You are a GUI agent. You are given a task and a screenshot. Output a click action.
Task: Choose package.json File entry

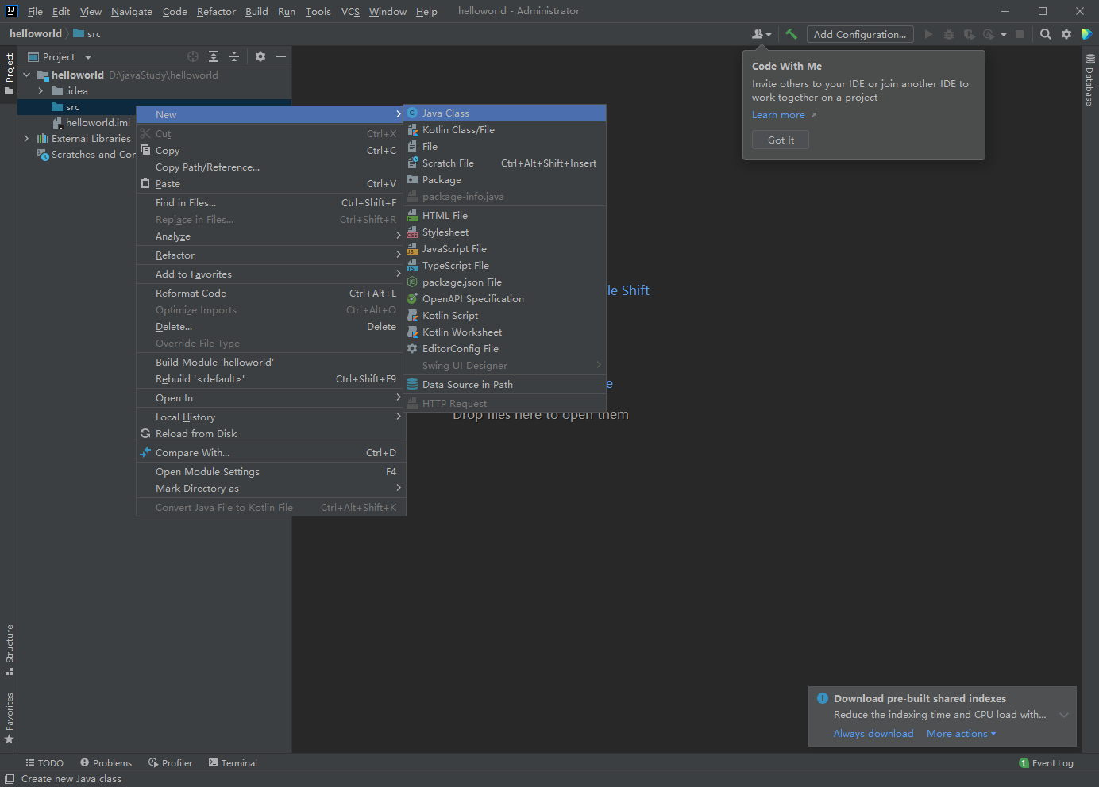(x=505, y=282)
